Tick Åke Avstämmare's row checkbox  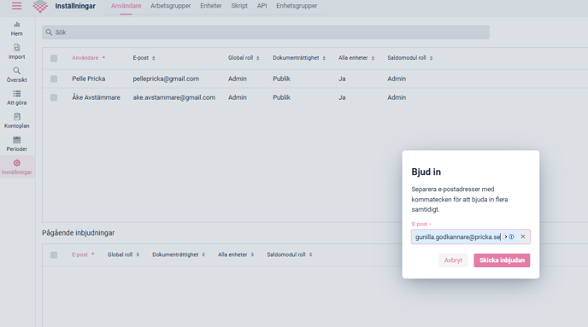click(x=54, y=98)
